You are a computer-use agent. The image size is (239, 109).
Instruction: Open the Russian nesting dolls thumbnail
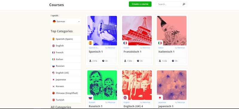102,85
